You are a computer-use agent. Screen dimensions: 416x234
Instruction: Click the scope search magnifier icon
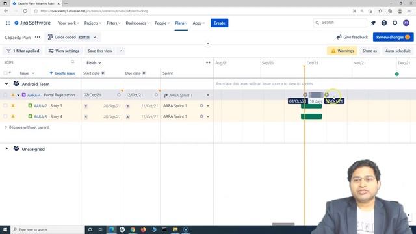coord(72,62)
